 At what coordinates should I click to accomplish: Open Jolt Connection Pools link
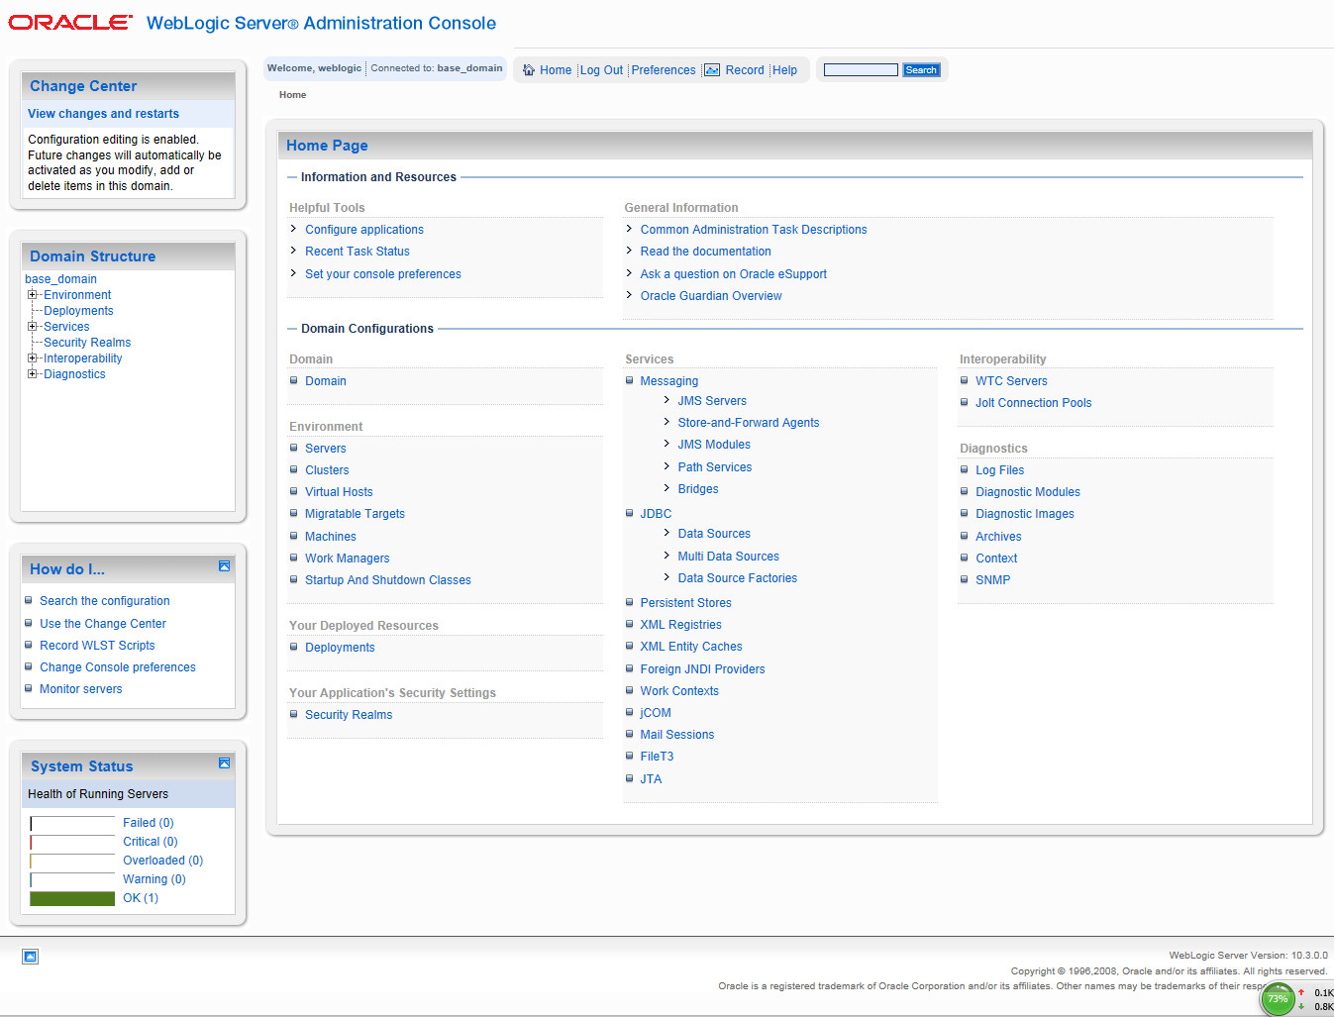pyautogui.click(x=1034, y=403)
